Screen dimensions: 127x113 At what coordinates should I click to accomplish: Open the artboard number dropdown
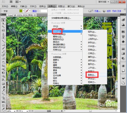tap(27, 111)
